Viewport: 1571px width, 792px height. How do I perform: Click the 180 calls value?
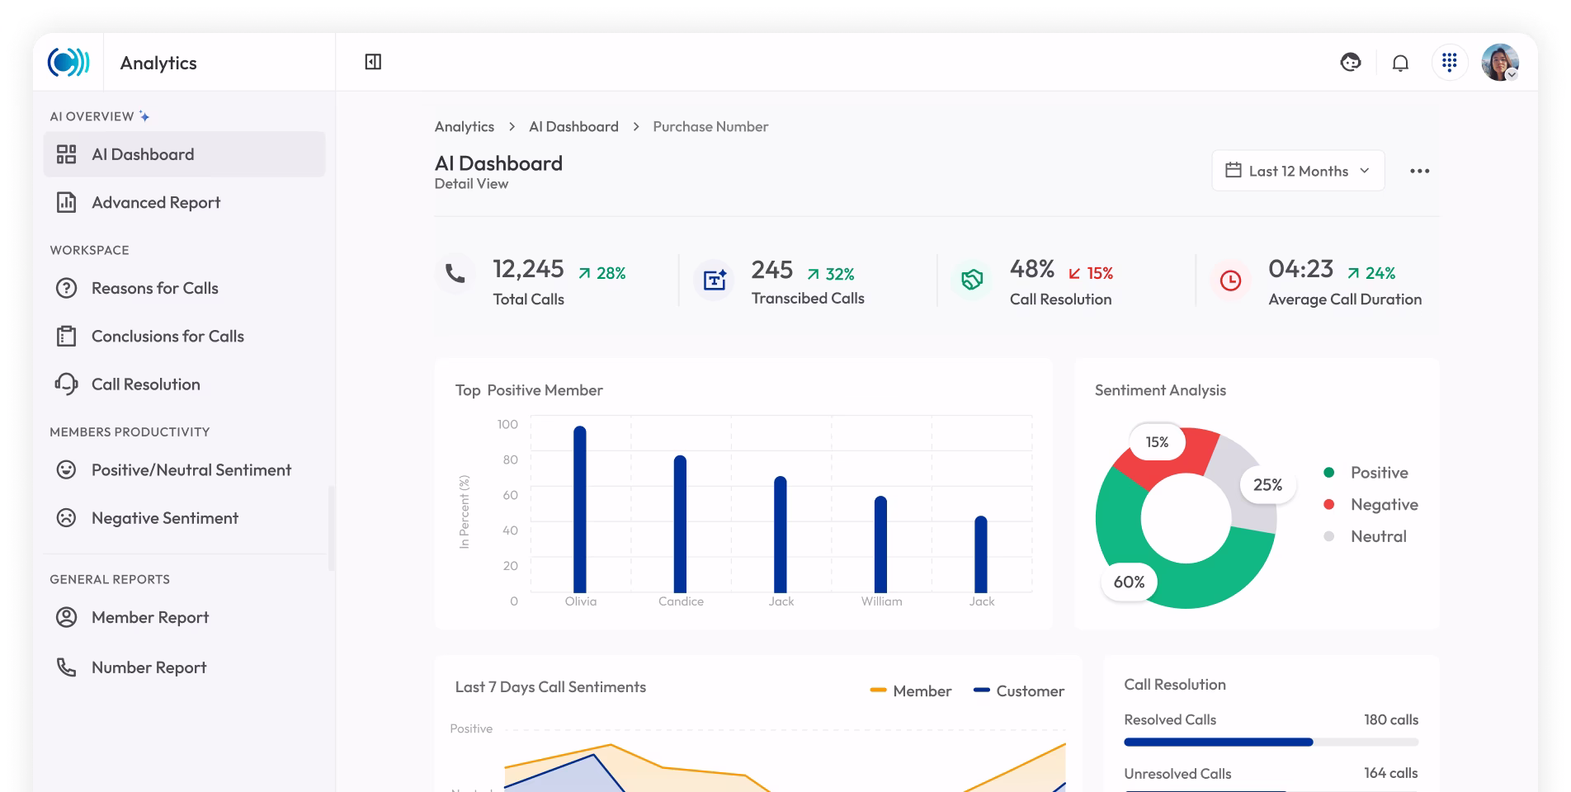pyautogui.click(x=1391, y=719)
